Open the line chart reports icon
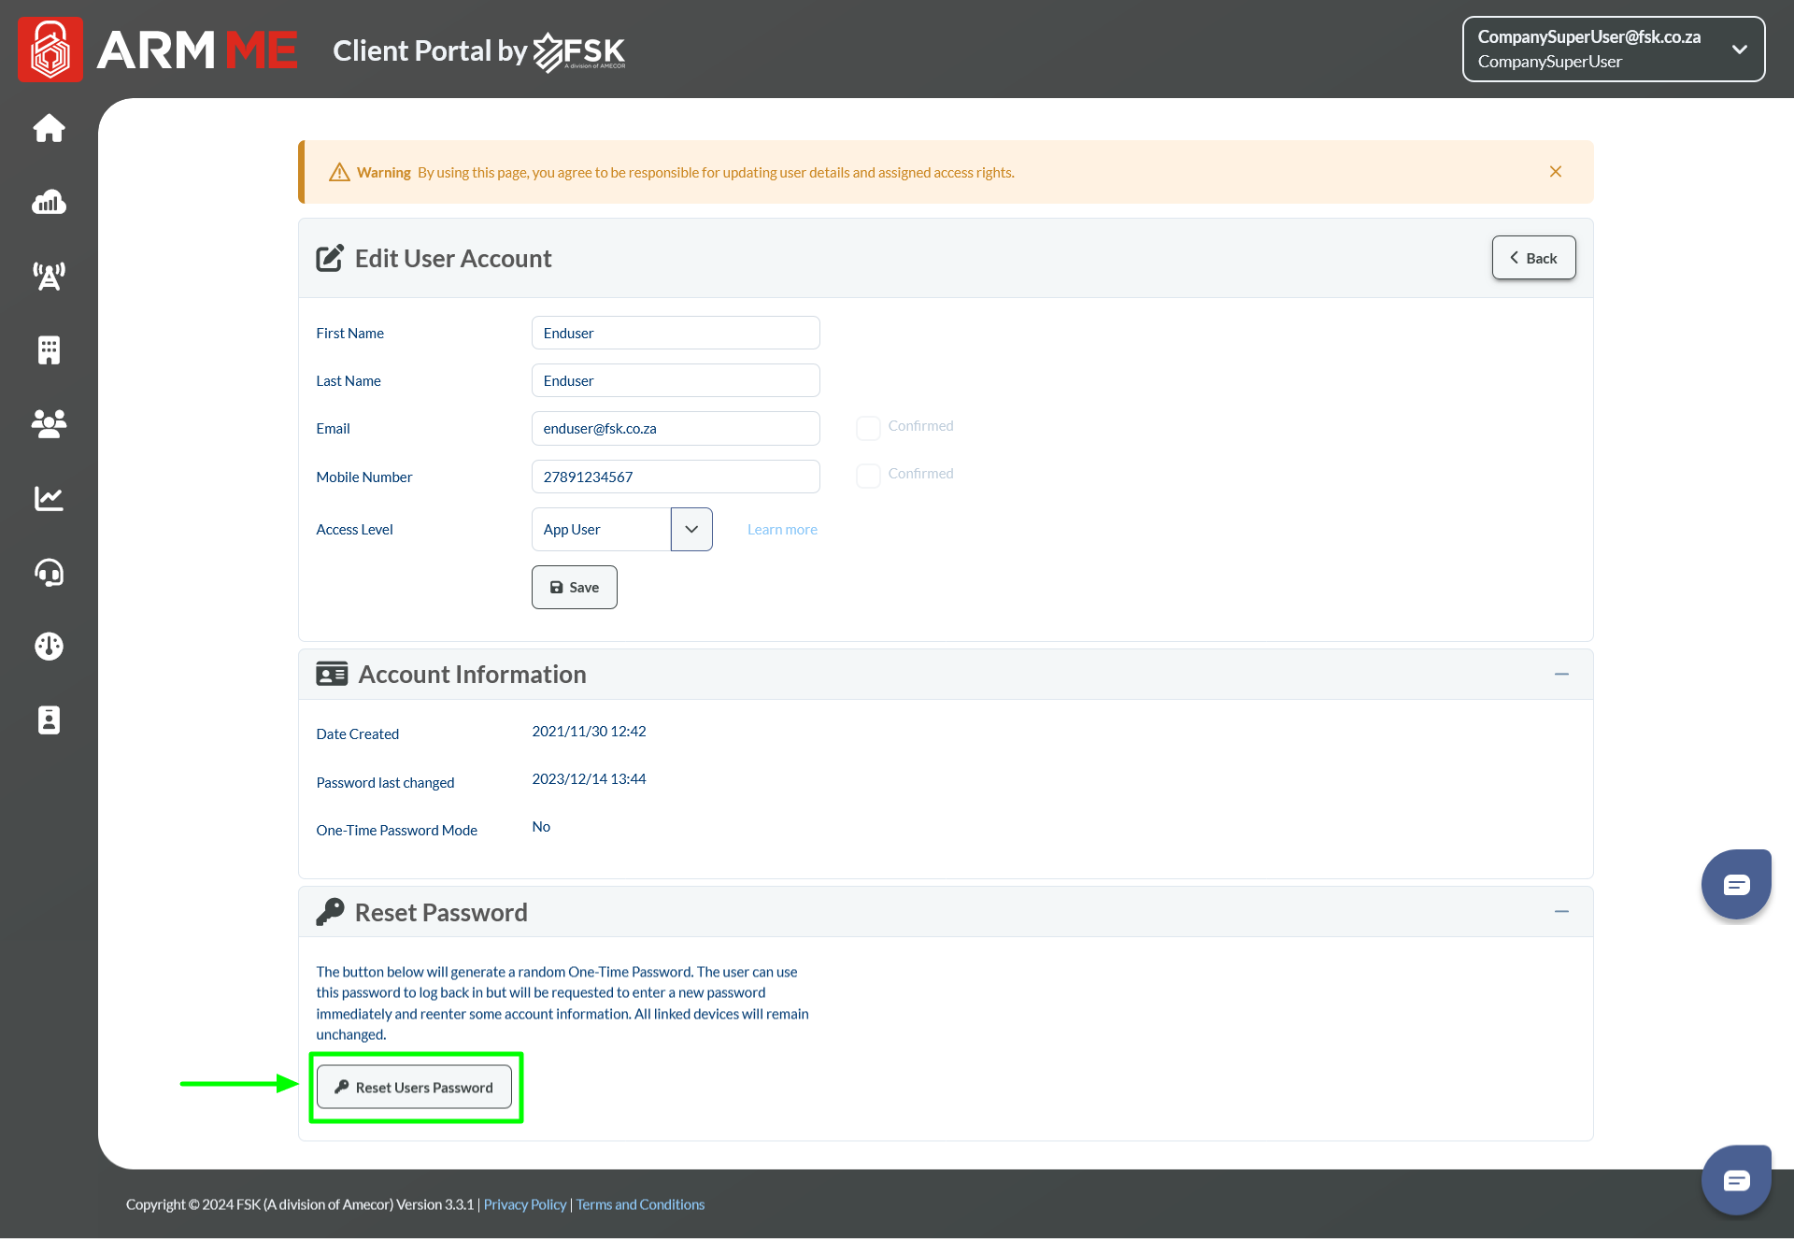 [49, 498]
